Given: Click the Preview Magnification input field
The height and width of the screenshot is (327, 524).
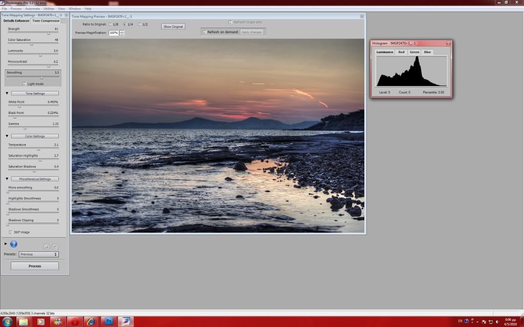Looking at the screenshot, I should coord(113,33).
